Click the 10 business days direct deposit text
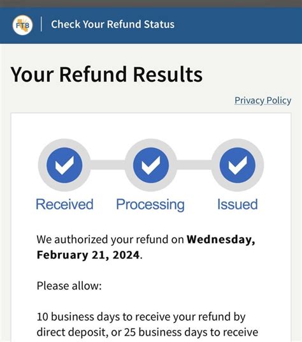Screen dimensions: 302x342 coord(141,317)
